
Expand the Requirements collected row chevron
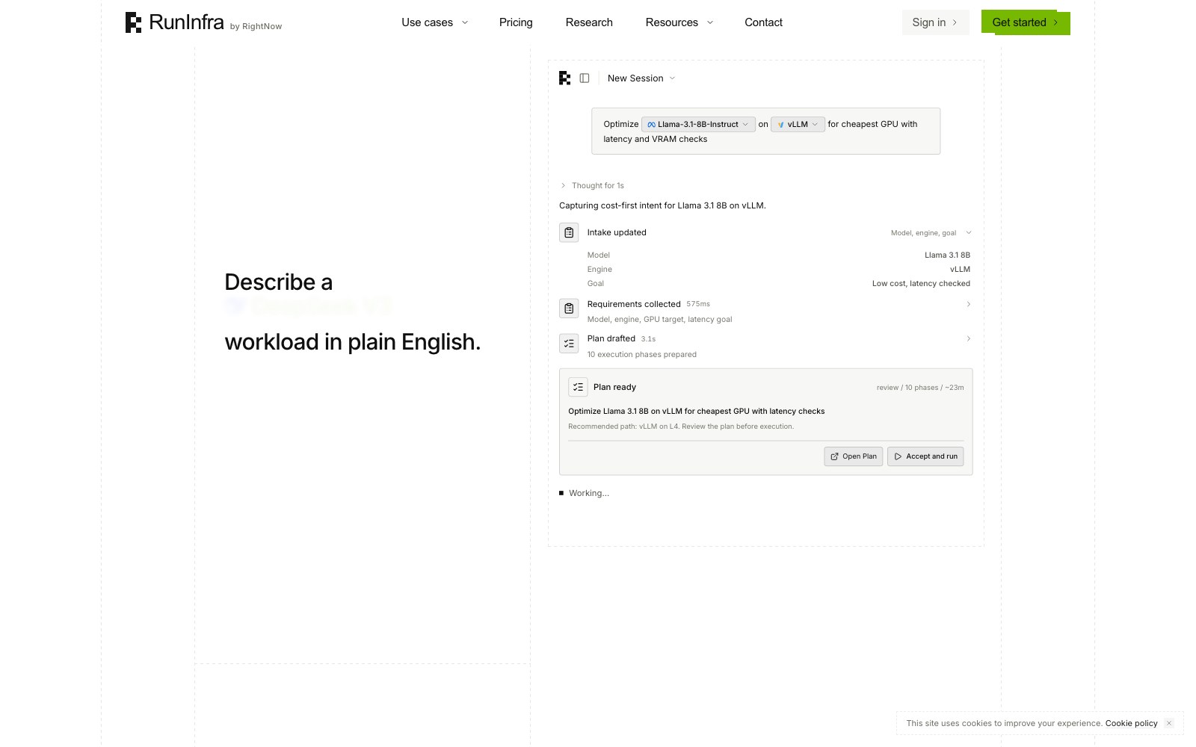tap(969, 304)
